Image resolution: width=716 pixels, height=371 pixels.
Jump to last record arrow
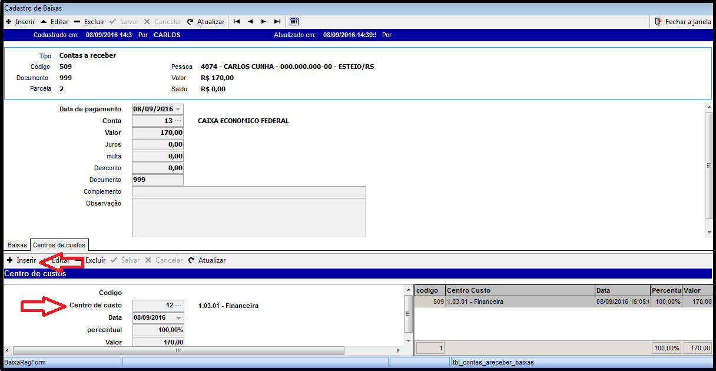[277, 22]
